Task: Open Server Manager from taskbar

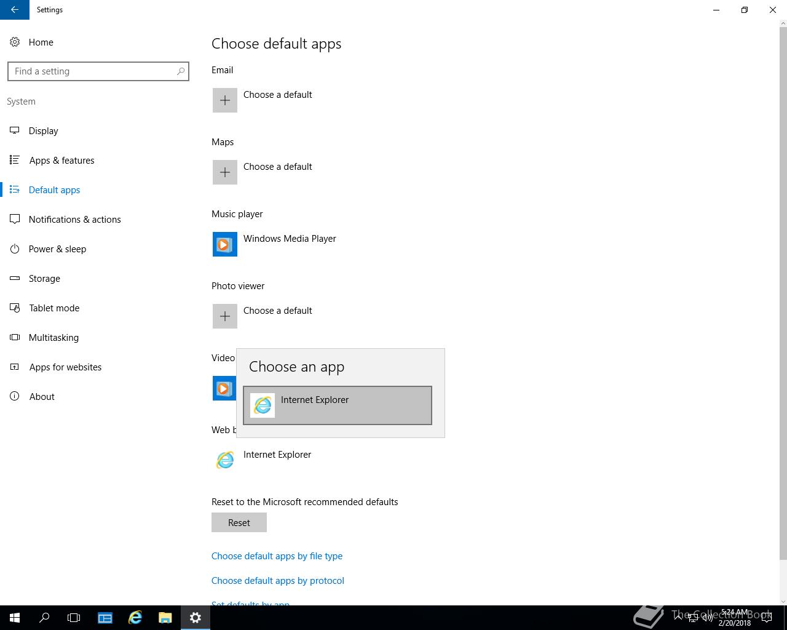Action: click(105, 618)
